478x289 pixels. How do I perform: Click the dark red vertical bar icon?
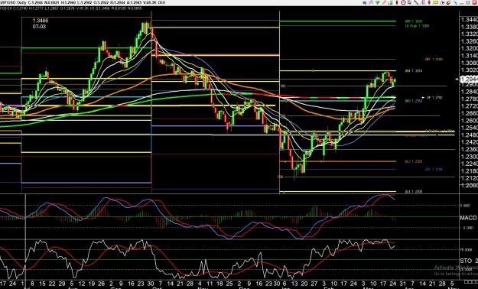(x=397, y=2)
